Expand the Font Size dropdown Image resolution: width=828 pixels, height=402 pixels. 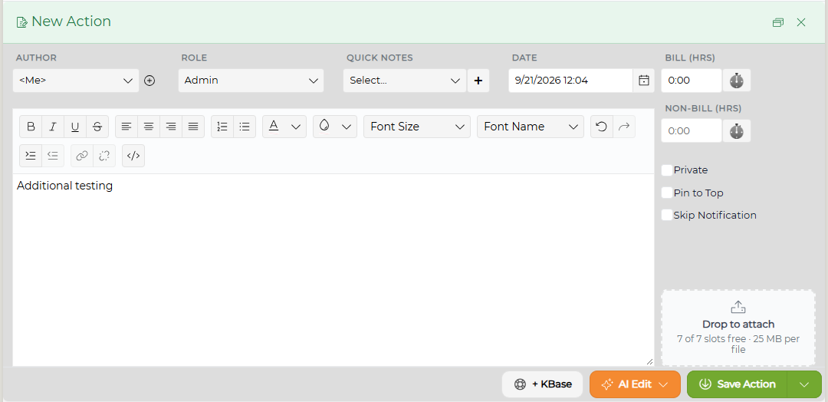416,127
